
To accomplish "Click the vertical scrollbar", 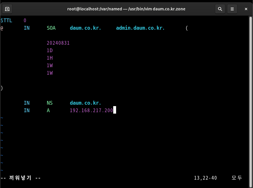I will pyautogui.click(x=251, y=101).
